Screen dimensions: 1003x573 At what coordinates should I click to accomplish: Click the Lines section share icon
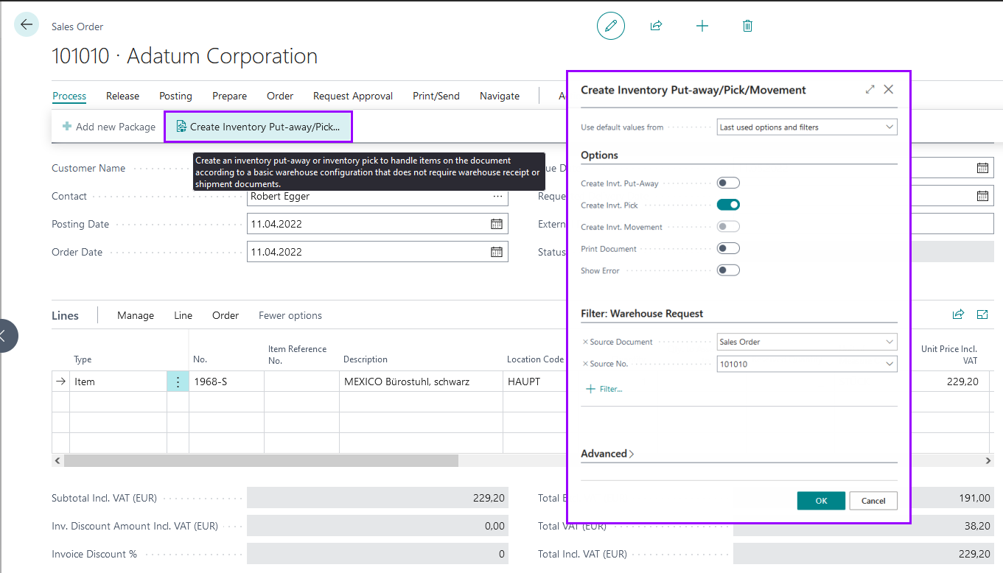tap(958, 314)
